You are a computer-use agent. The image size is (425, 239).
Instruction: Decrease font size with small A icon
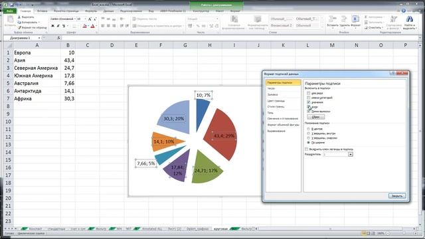pyautogui.click(x=94, y=19)
